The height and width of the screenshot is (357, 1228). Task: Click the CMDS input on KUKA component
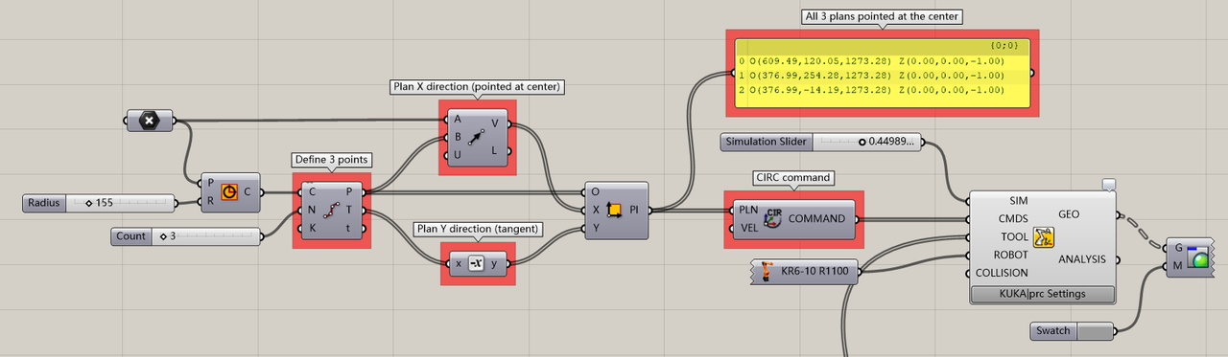[x=1013, y=218]
